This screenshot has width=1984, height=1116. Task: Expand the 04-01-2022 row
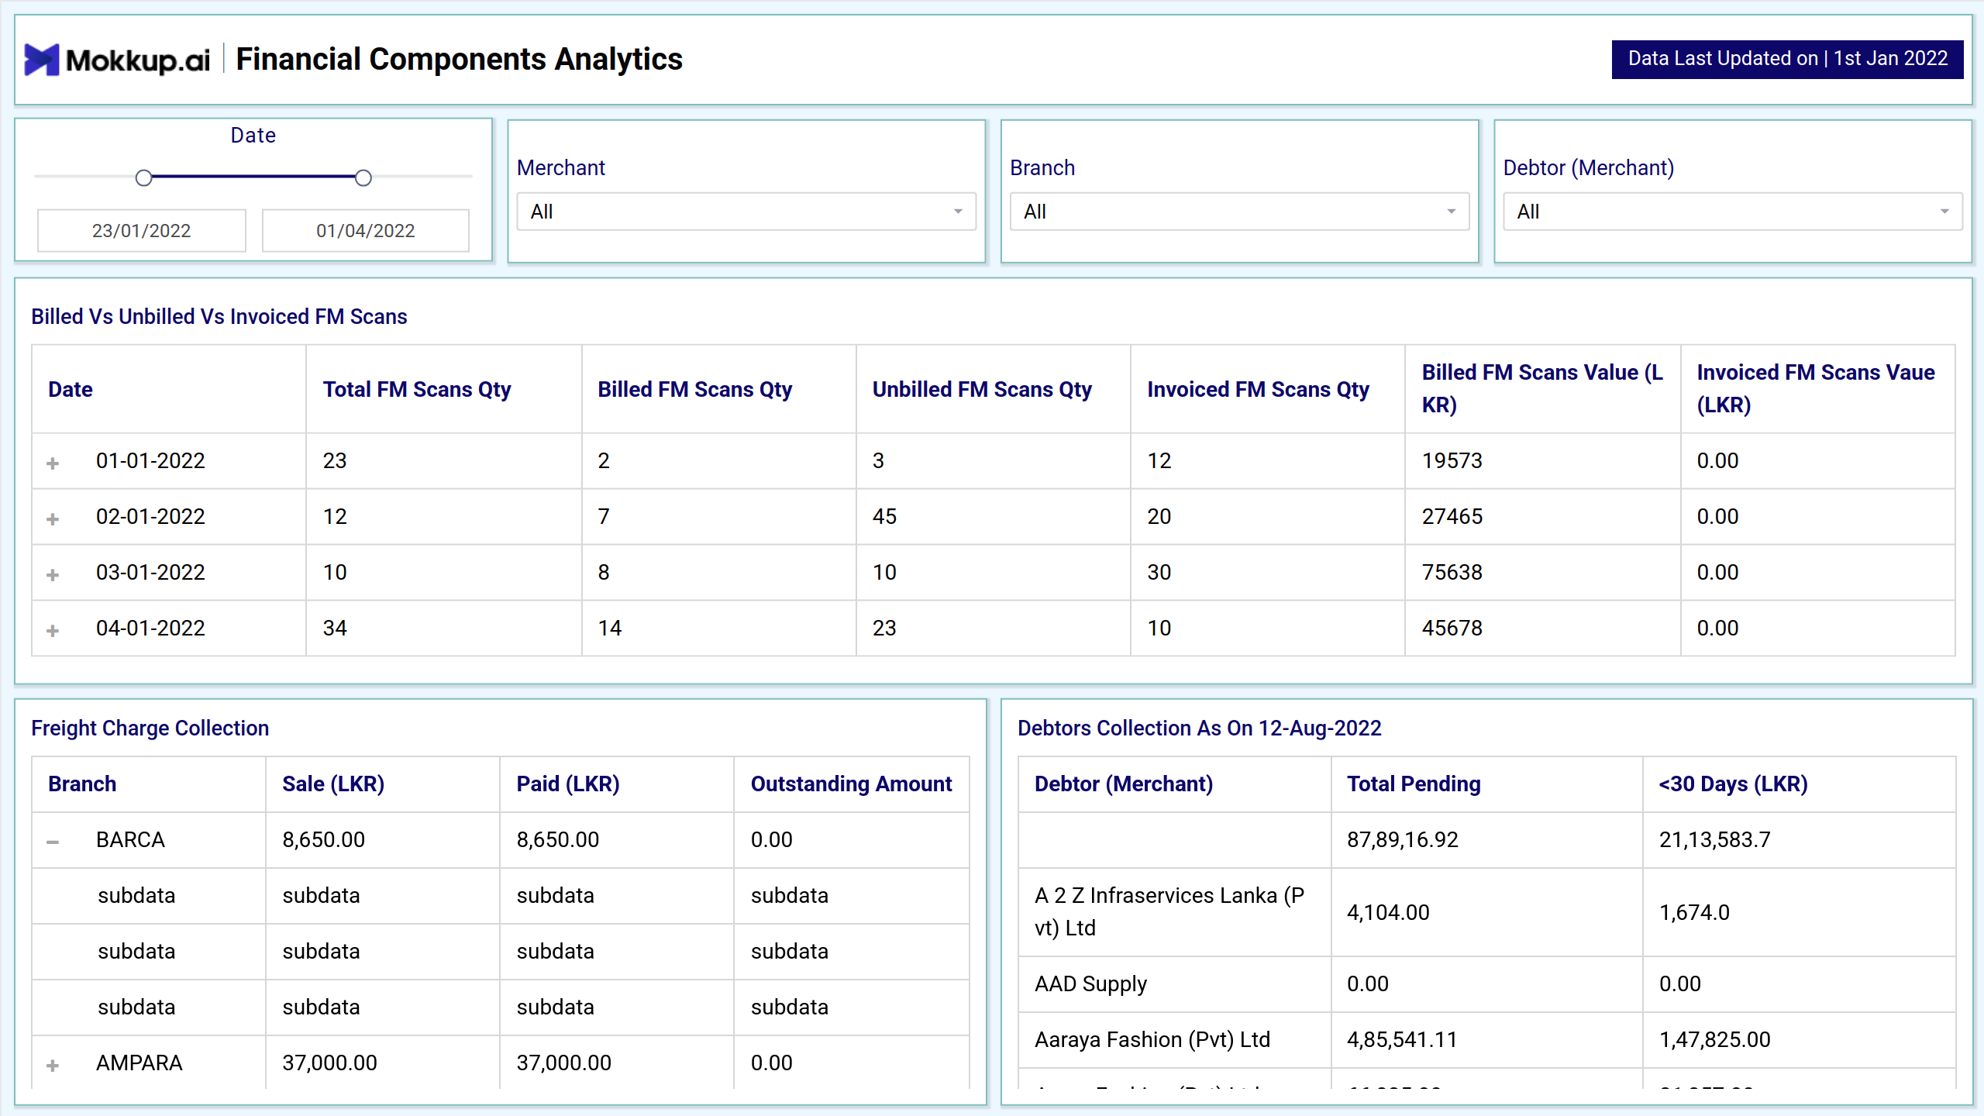click(53, 631)
